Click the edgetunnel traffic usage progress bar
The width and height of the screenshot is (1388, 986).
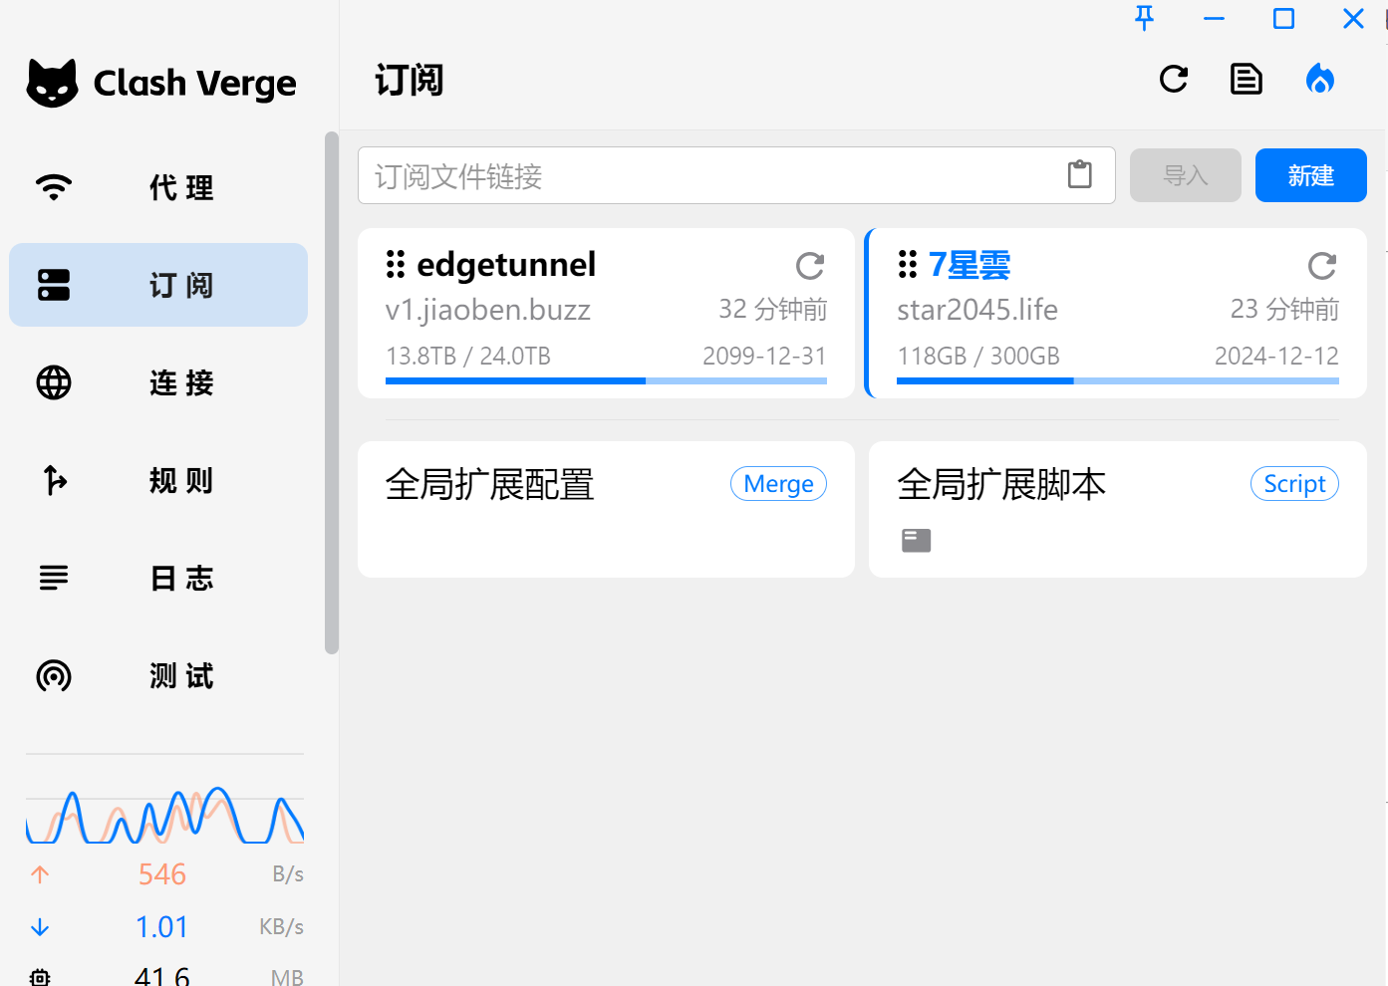(x=606, y=380)
